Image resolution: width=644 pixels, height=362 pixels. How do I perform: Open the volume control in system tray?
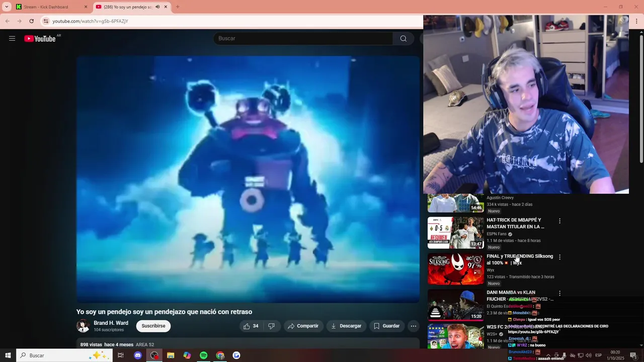pos(589,355)
